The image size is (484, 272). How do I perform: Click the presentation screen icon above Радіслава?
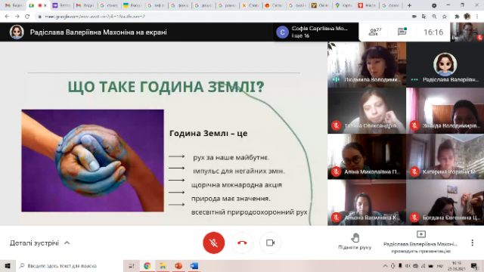421,234
